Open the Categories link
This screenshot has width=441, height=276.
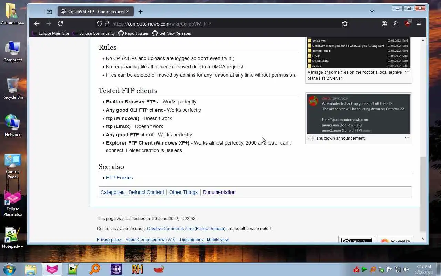[x=112, y=192]
